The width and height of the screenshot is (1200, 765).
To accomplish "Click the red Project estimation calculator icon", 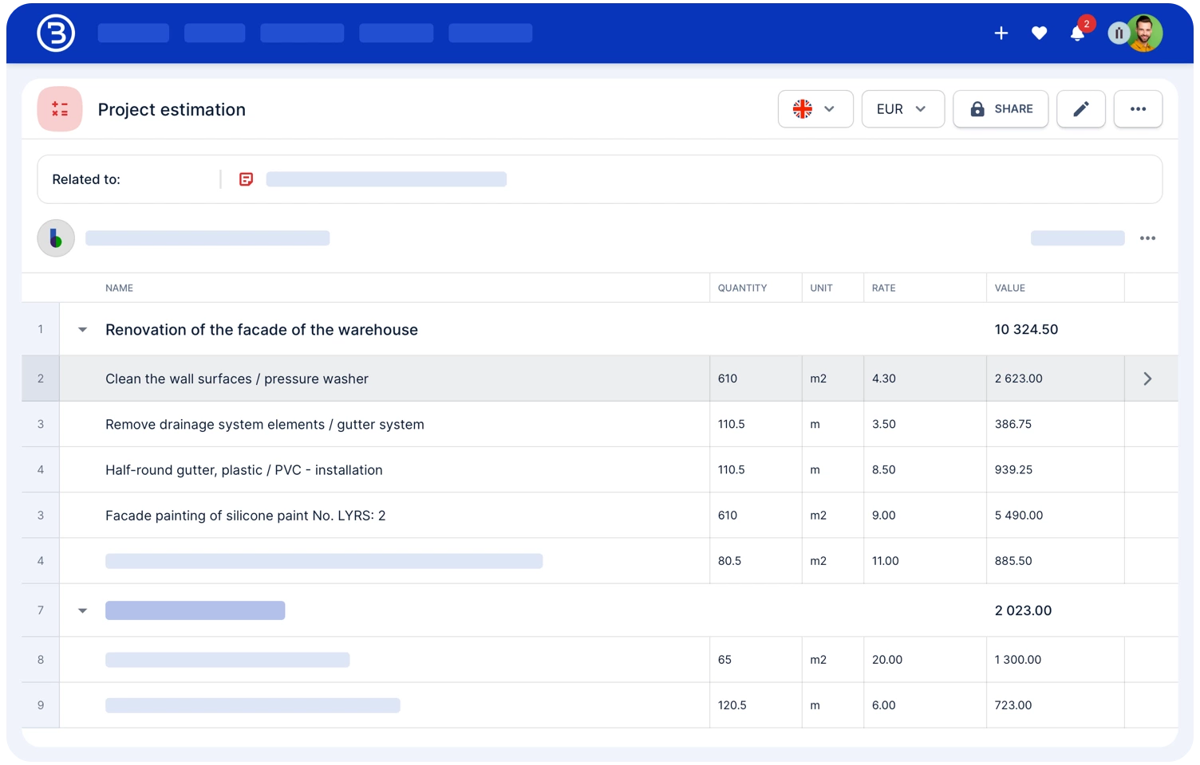I will coord(60,109).
